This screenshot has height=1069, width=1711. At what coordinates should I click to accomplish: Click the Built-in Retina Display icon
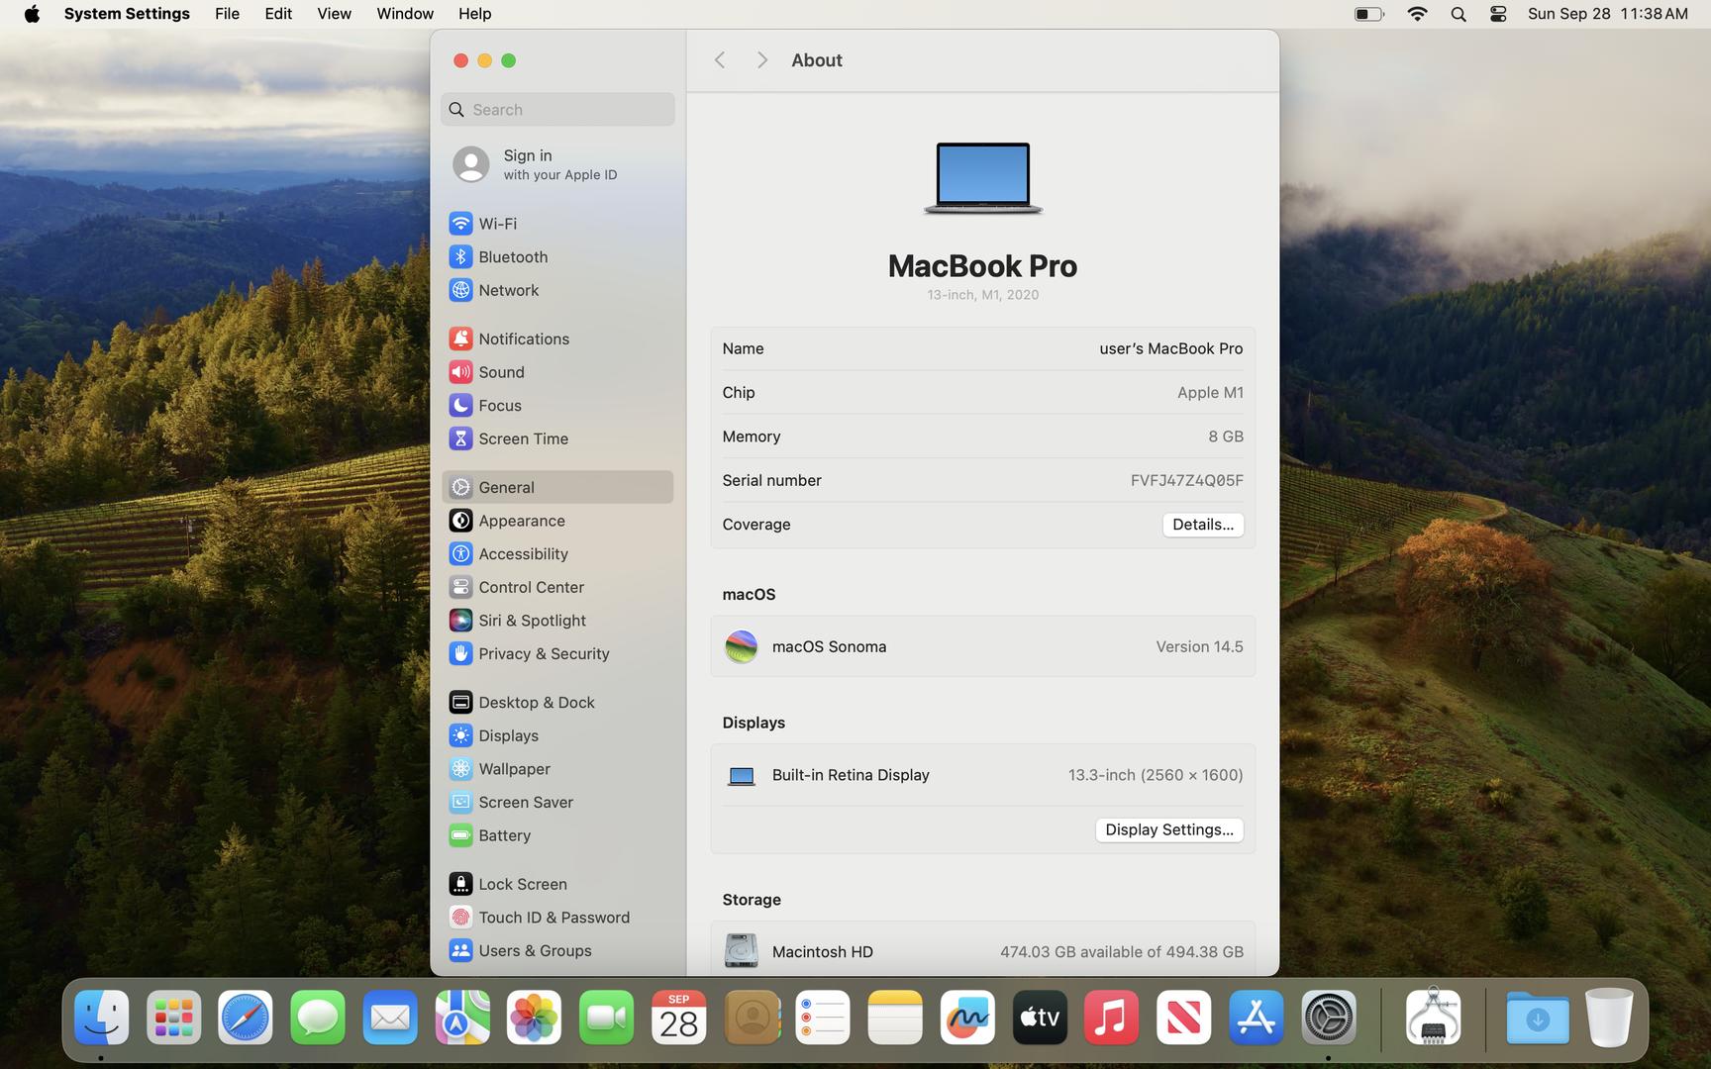pyautogui.click(x=741, y=776)
